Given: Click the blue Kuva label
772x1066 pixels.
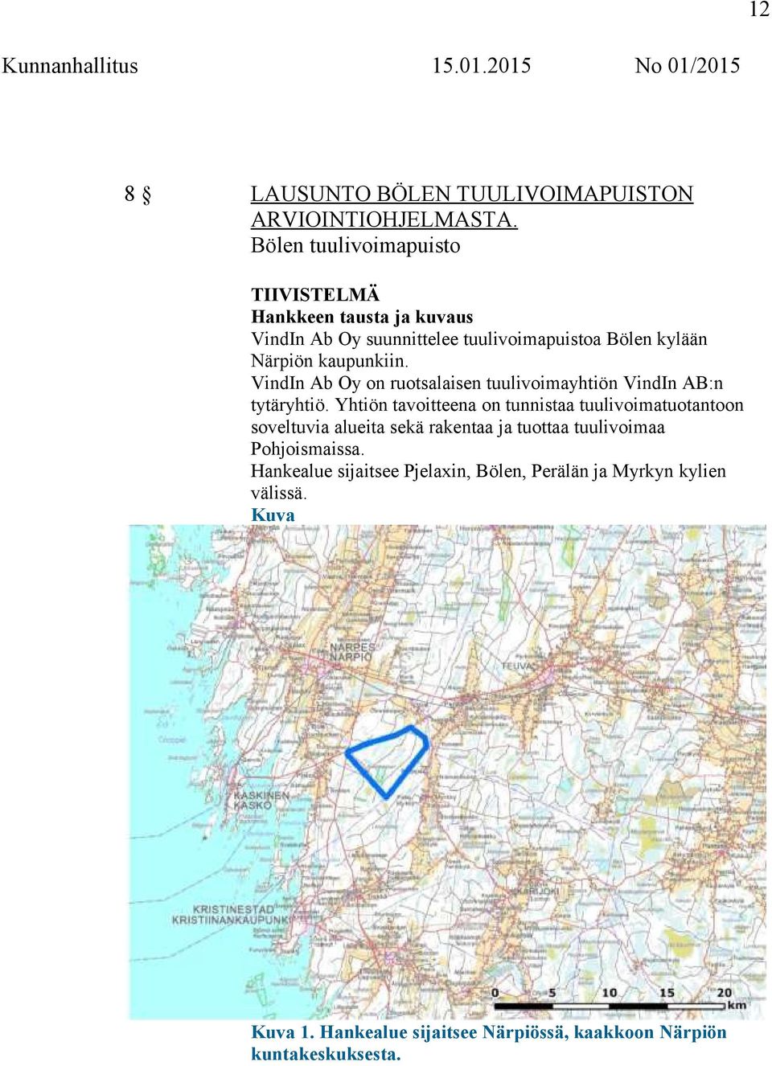Looking at the screenshot, I should [273, 515].
